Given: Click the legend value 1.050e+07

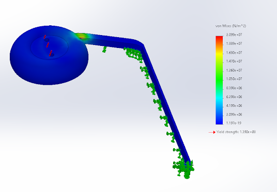Looking at the screenshot, I should [x=234, y=79].
